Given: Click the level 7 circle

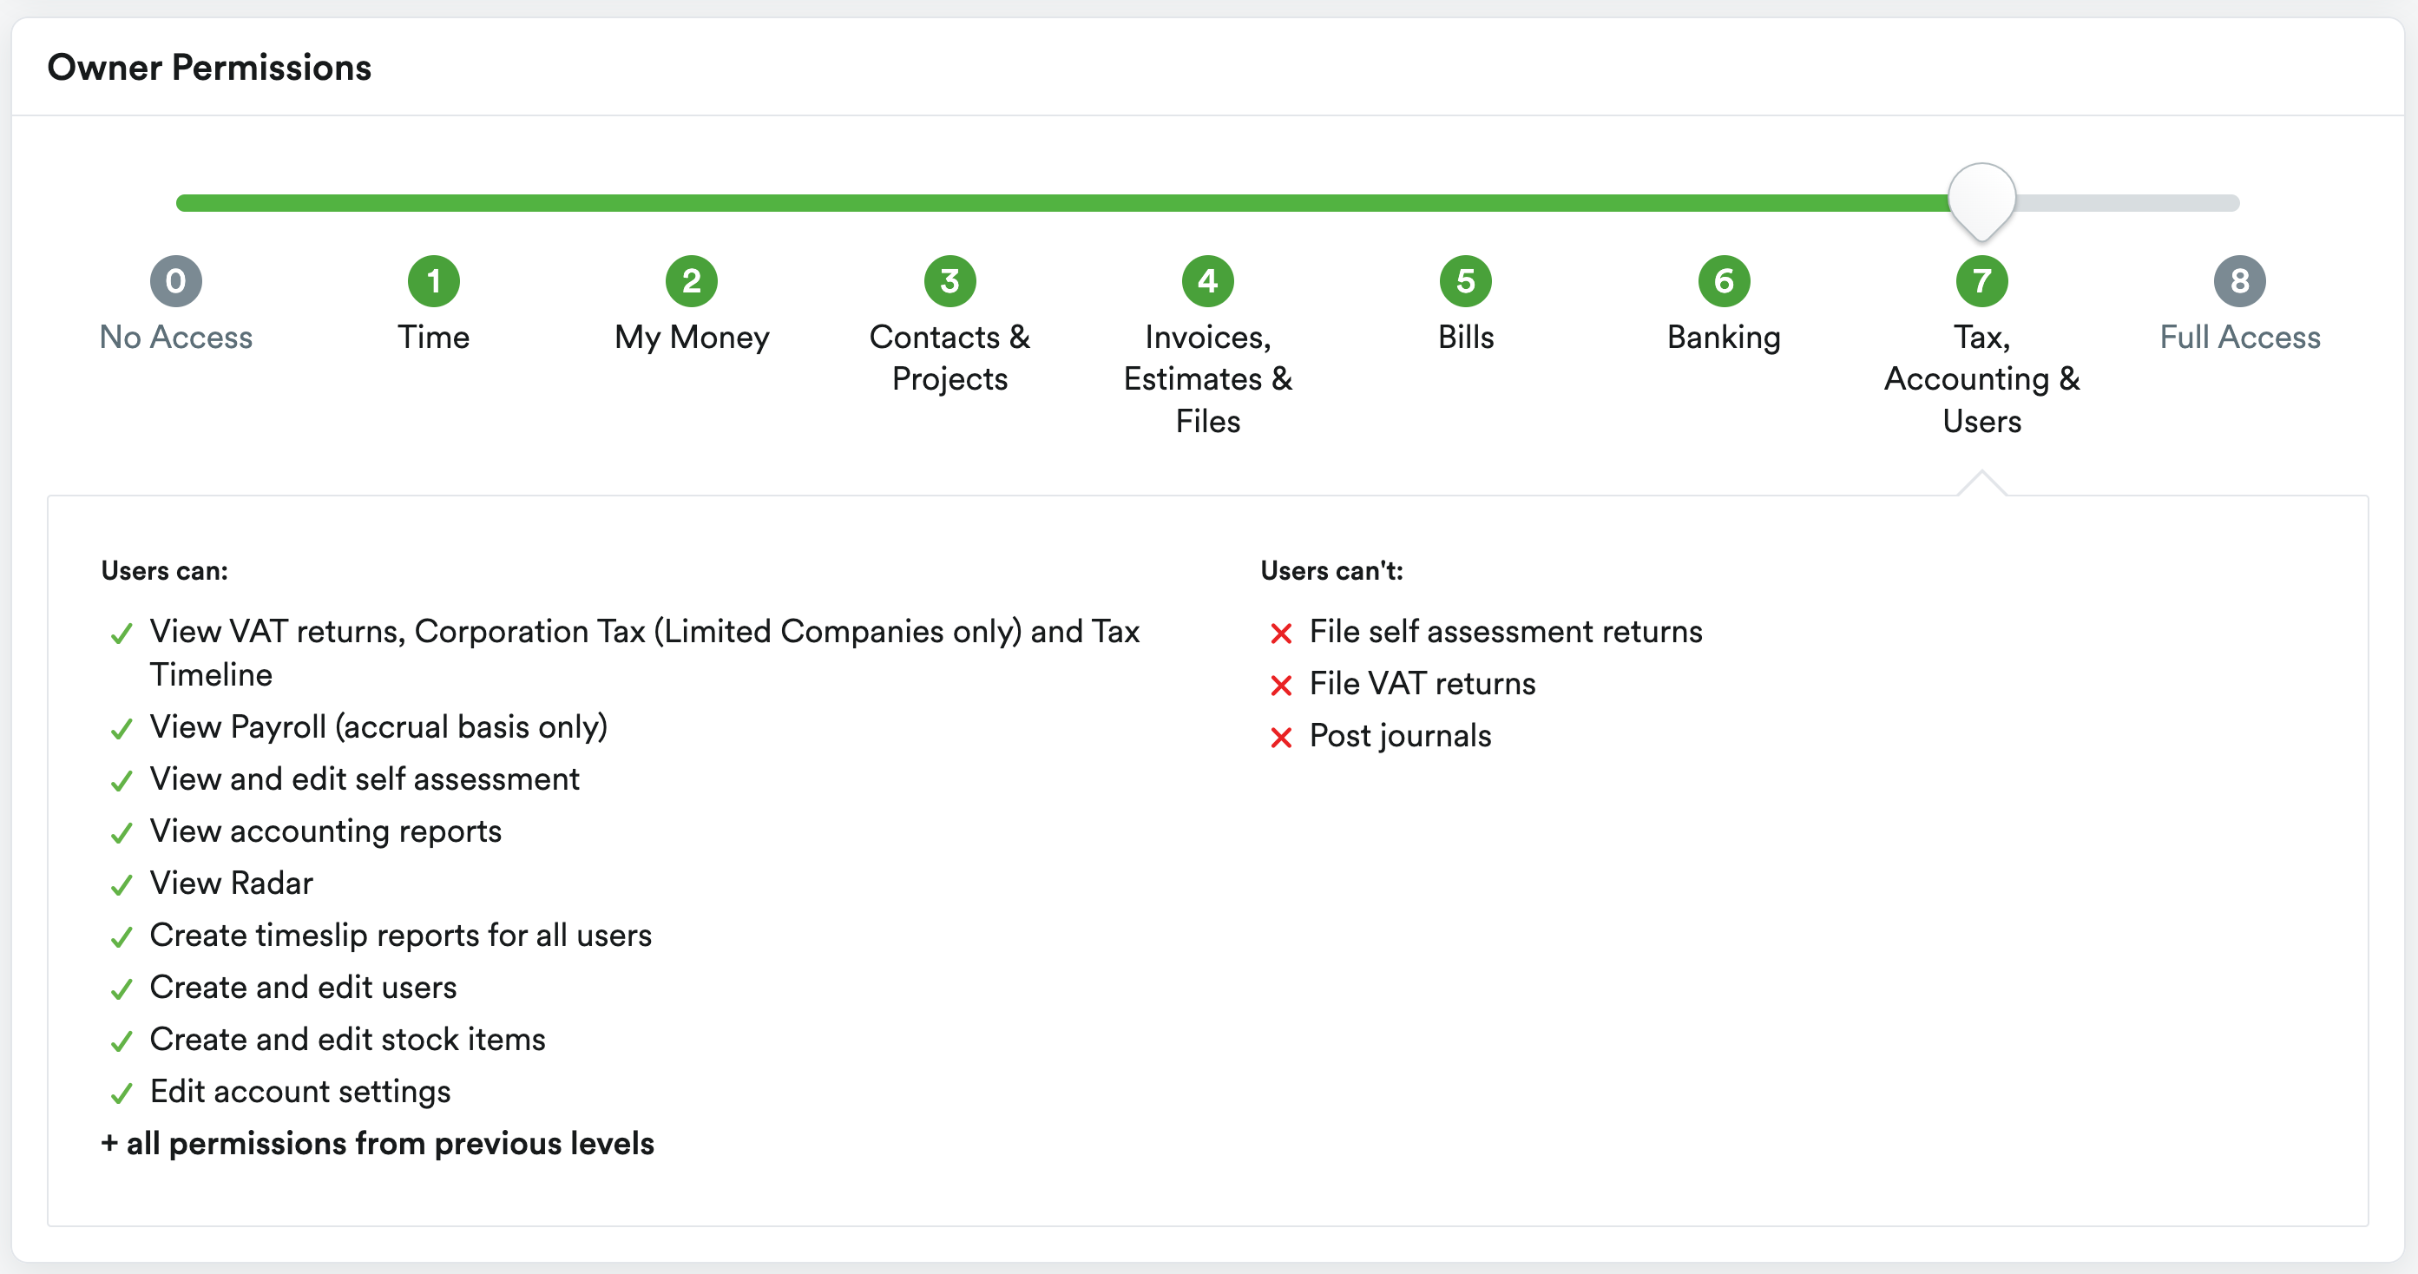Looking at the screenshot, I should tap(1982, 280).
